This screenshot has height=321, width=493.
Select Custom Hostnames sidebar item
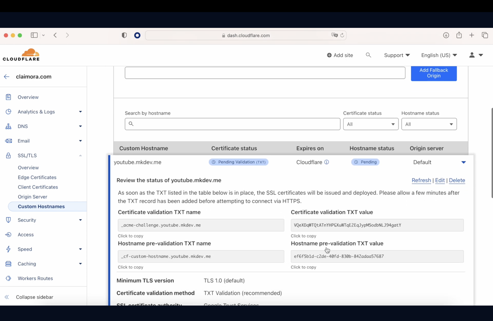[47, 207]
